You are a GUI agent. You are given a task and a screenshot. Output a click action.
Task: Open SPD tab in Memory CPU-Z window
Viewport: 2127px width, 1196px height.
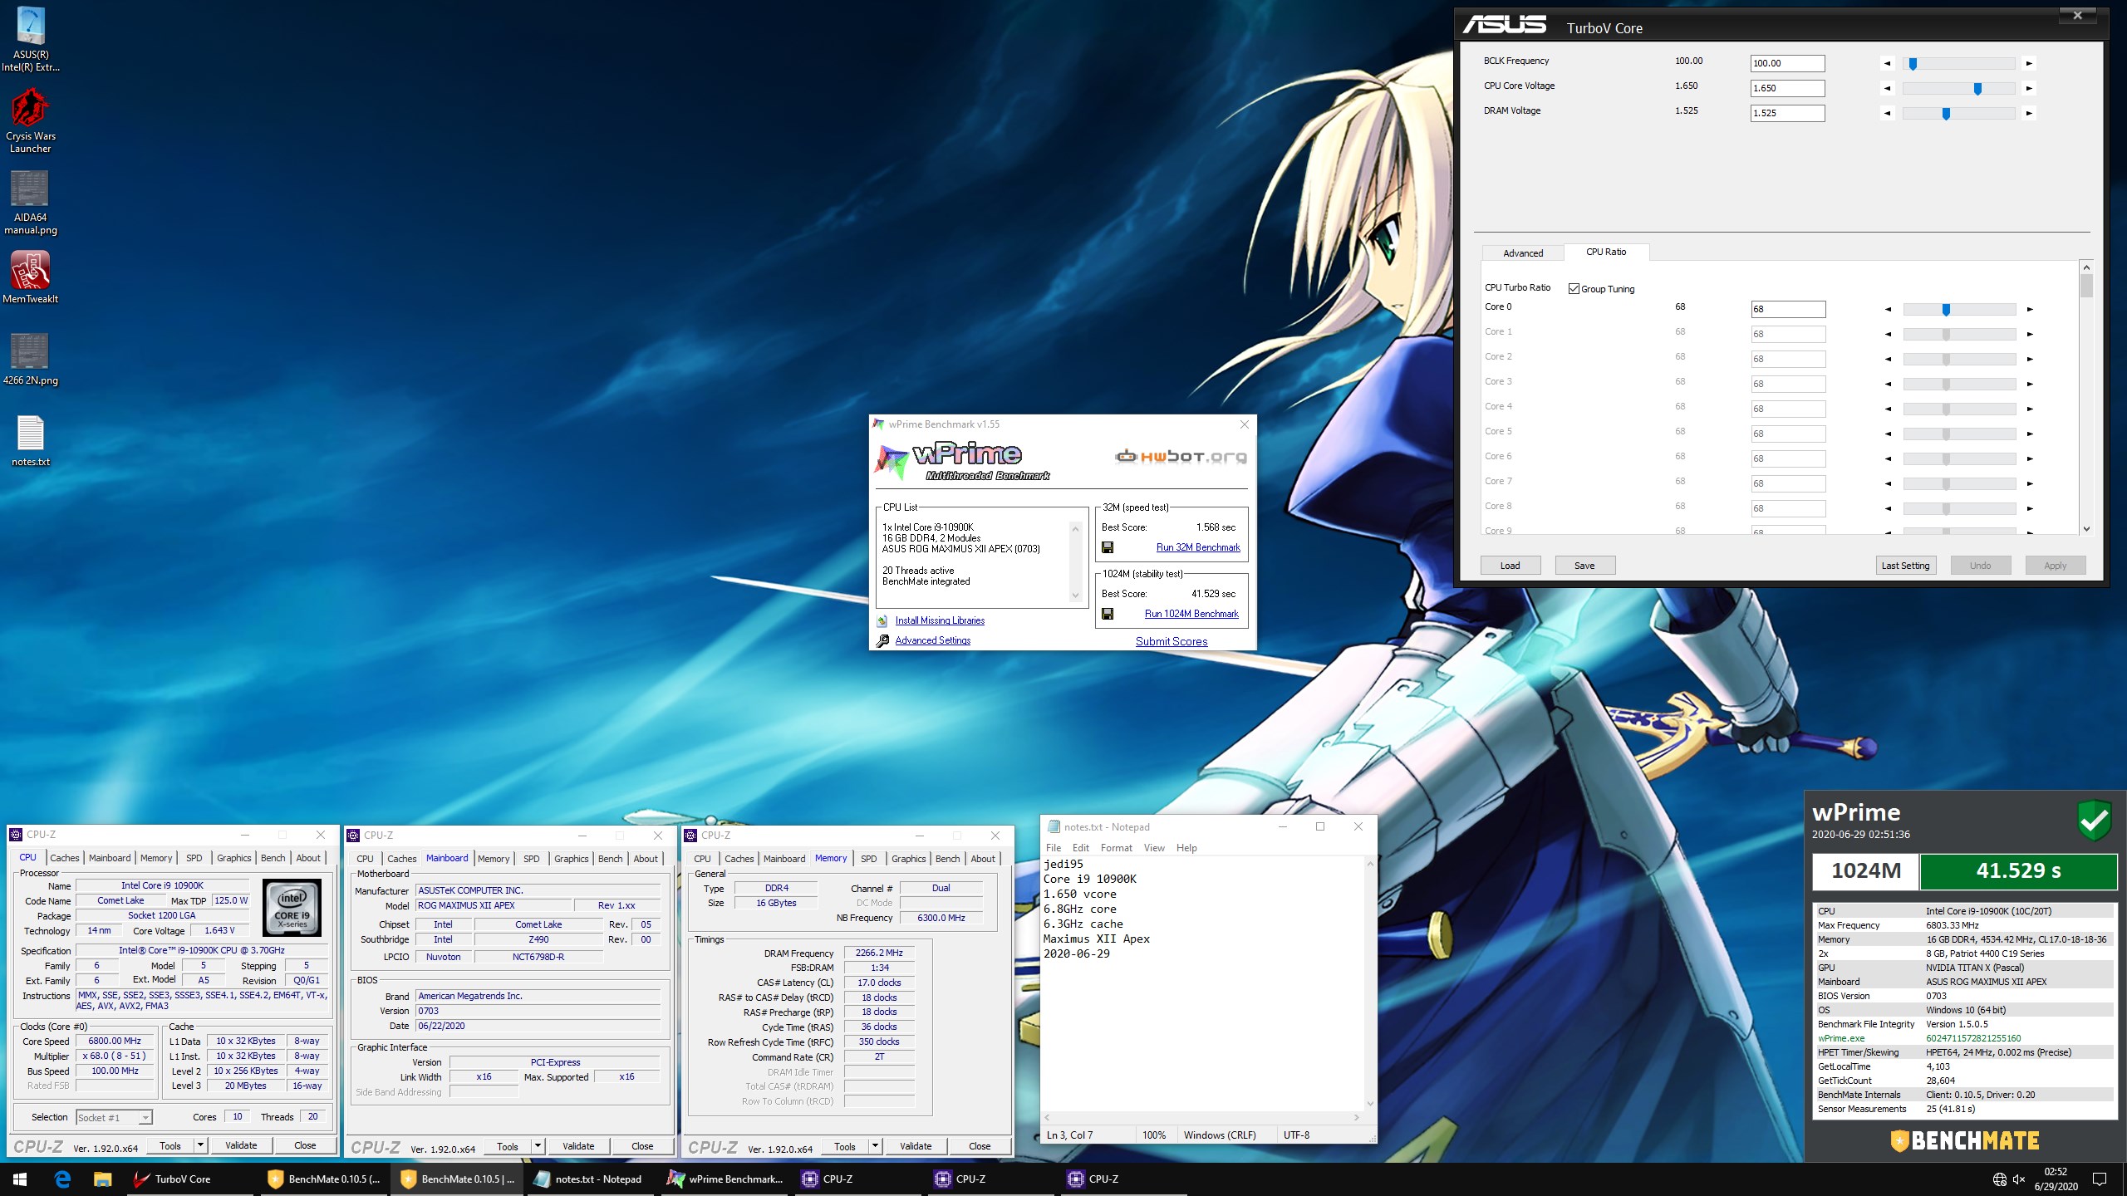[x=868, y=859]
